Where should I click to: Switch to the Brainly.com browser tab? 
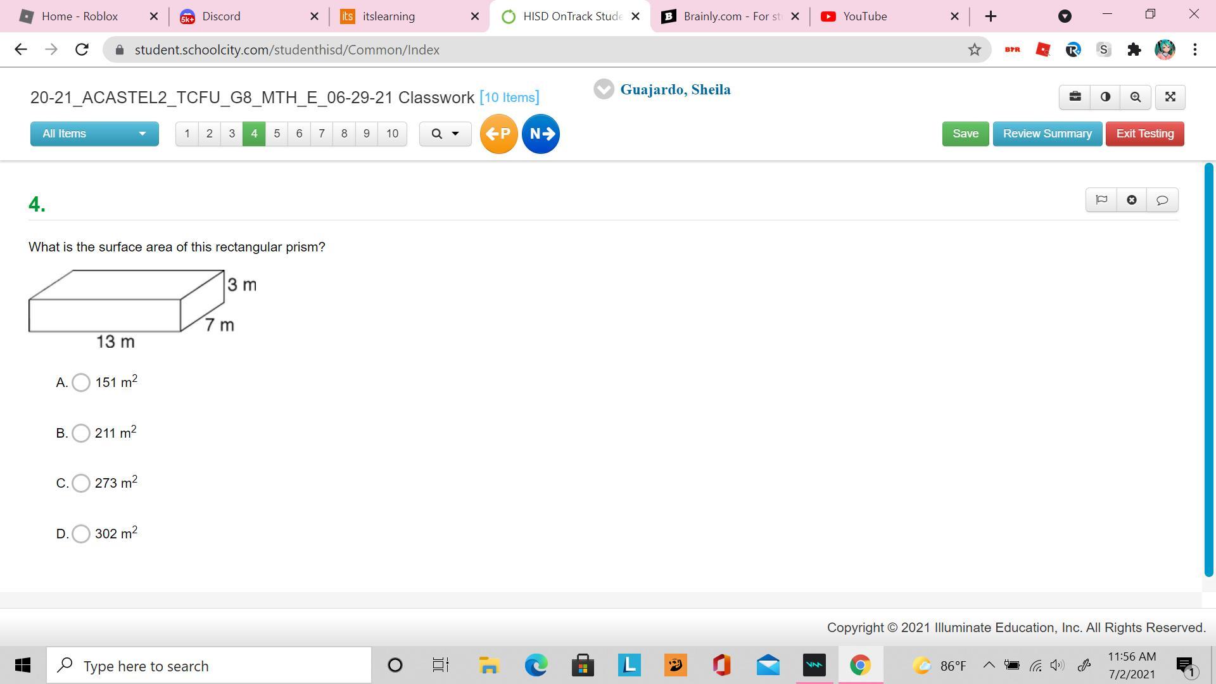pyautogui.click(x=730, y=16)
